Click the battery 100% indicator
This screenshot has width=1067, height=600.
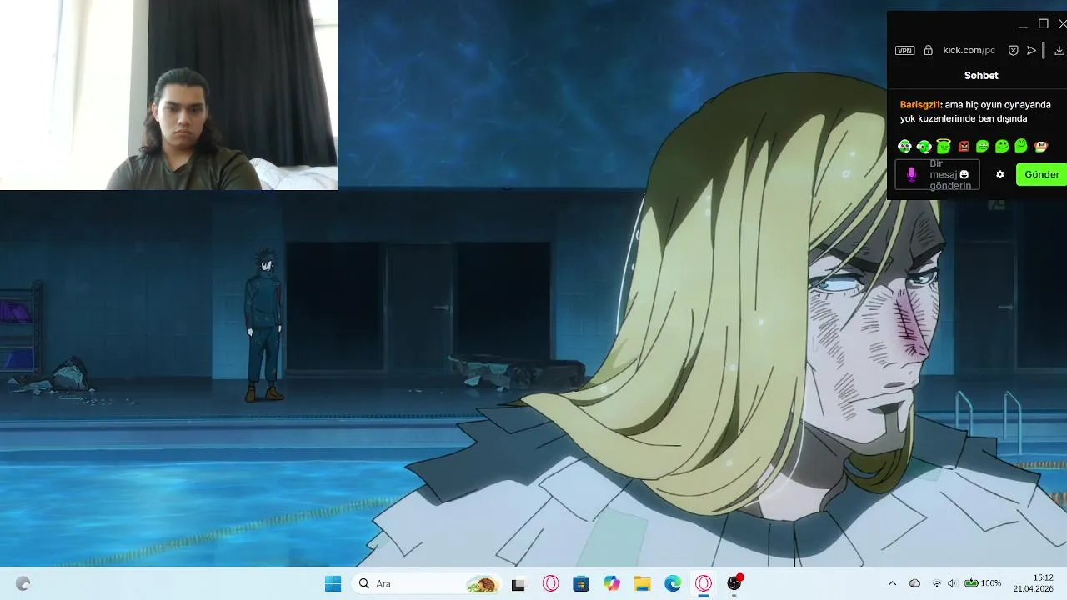click(x=983, y=583)
